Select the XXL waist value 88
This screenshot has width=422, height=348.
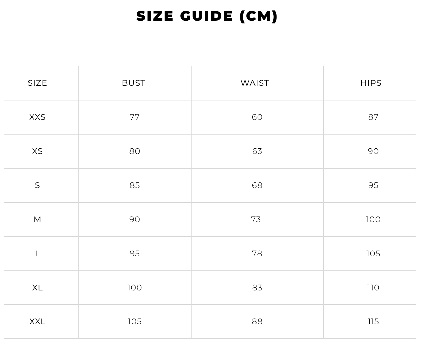257,321
